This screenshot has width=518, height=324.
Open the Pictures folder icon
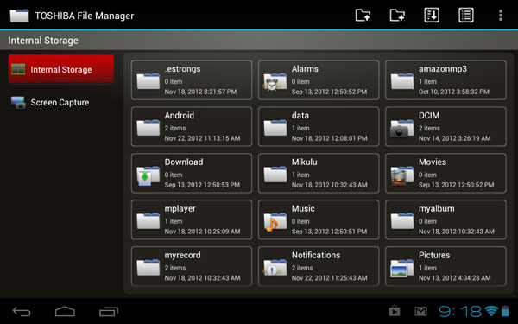401,268
